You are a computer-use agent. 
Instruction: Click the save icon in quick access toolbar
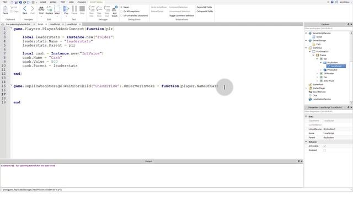(16, 2)
